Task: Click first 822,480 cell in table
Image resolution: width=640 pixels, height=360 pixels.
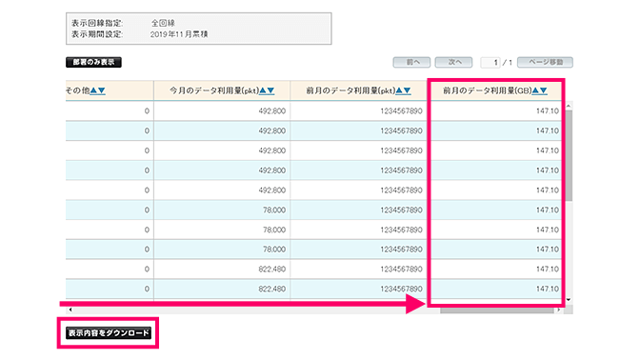Action: pos(222,270)
